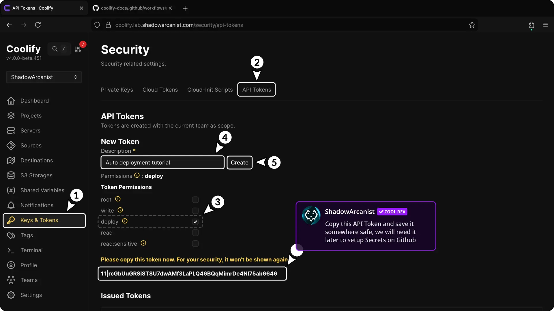The image size is (554, 311).
Task: Click the Create button for the new token
Action: (239, 162)
